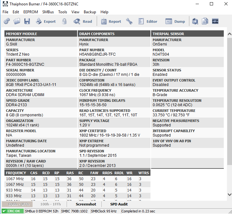Click the gear settings icon in toolbar

7,21
